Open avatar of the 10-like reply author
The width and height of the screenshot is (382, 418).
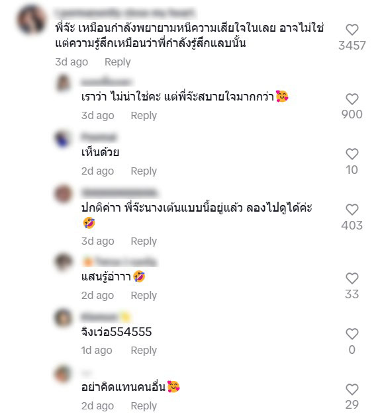tap(63, 138)
